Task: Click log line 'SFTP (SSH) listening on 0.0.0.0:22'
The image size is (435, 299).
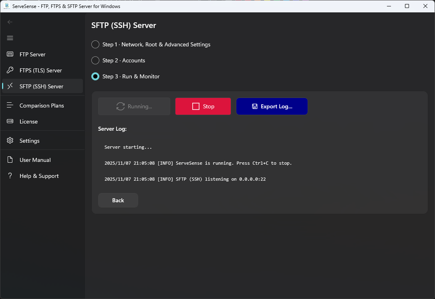Action: tap(185, 179)
